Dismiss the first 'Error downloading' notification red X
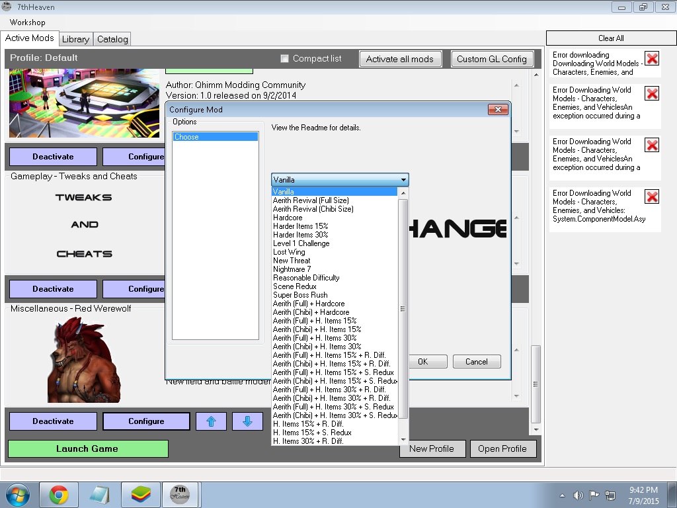Image resolution: width=677 pixels, height=508 pixels. 652,58
